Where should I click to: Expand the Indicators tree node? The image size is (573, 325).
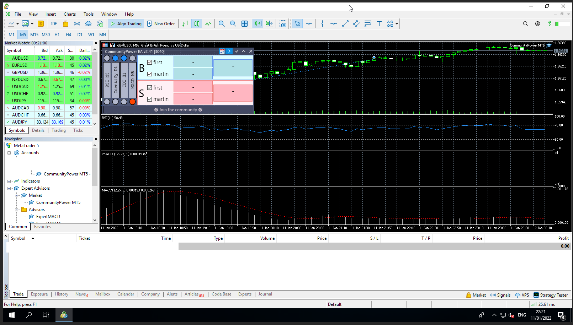[x=9, y=181]
